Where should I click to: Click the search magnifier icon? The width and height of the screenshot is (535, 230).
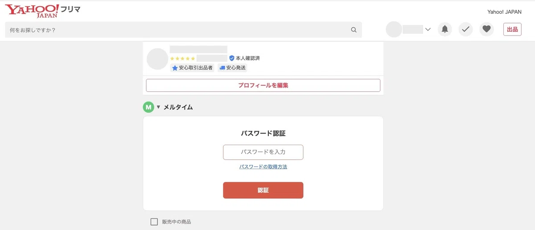click(354, 30)
